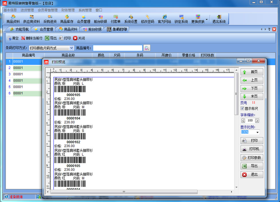Increase font scale with right stepper arrow
The width and height of the screenshot is (280, 202).
click(x=257, y=121)
